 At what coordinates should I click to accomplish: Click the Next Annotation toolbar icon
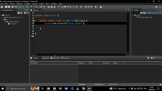click(76, 7)
